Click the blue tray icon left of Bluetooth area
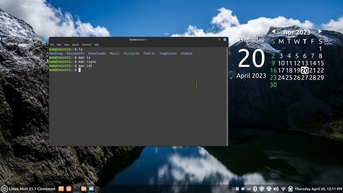Viewport: 343px width, 193px height. click(243, 189)
